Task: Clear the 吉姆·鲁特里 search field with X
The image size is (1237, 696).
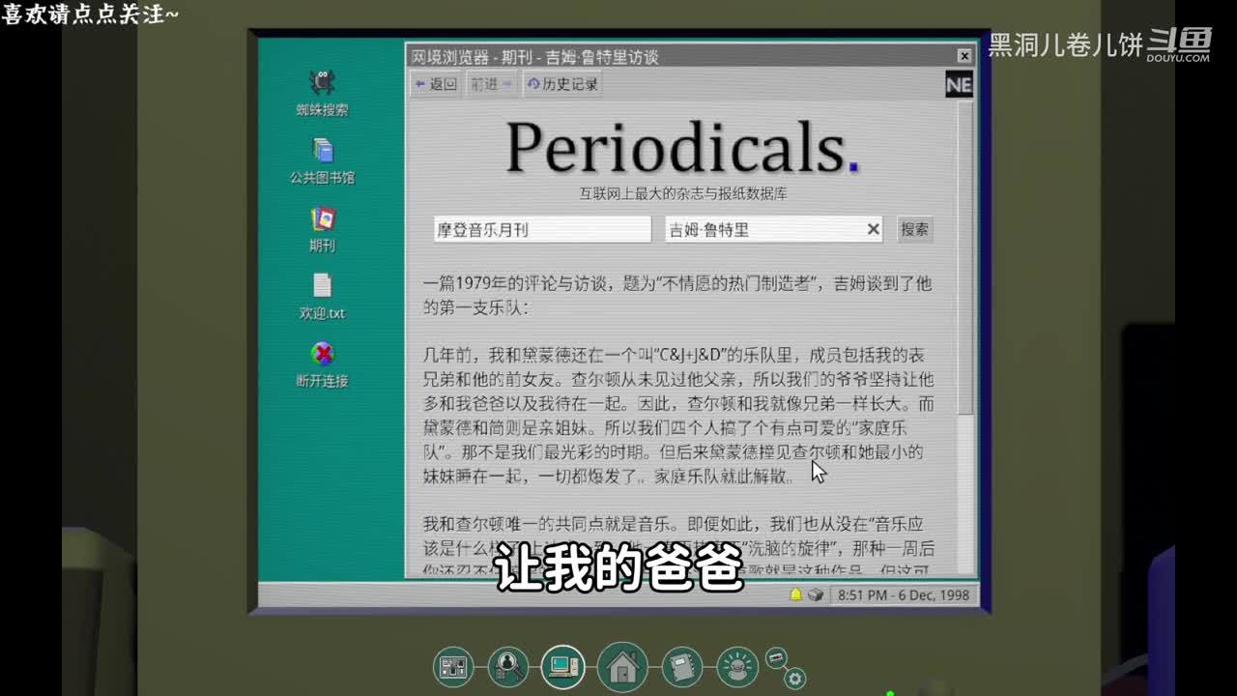Action: (873, 229)
